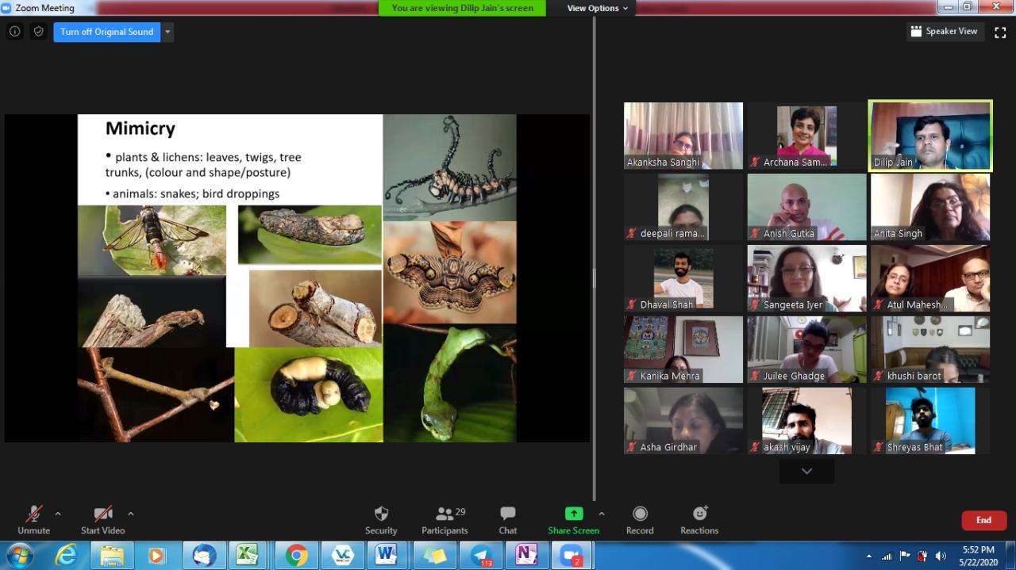Start Video with the camera button
The height and width of the screenshot is (570, 1016).
tap(102, 519)
